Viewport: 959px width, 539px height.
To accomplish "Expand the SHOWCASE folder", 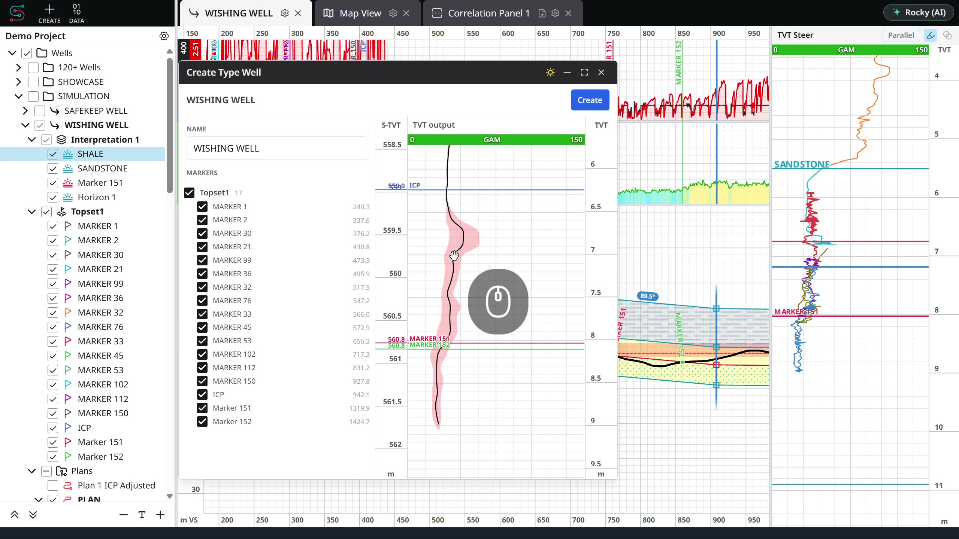I will [19, 82].
